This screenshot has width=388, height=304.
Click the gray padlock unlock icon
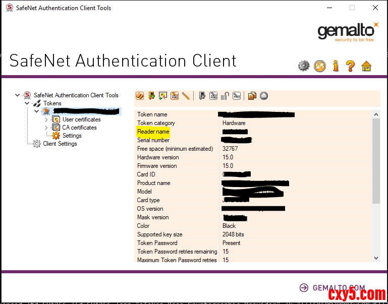(x=226, y=95)
